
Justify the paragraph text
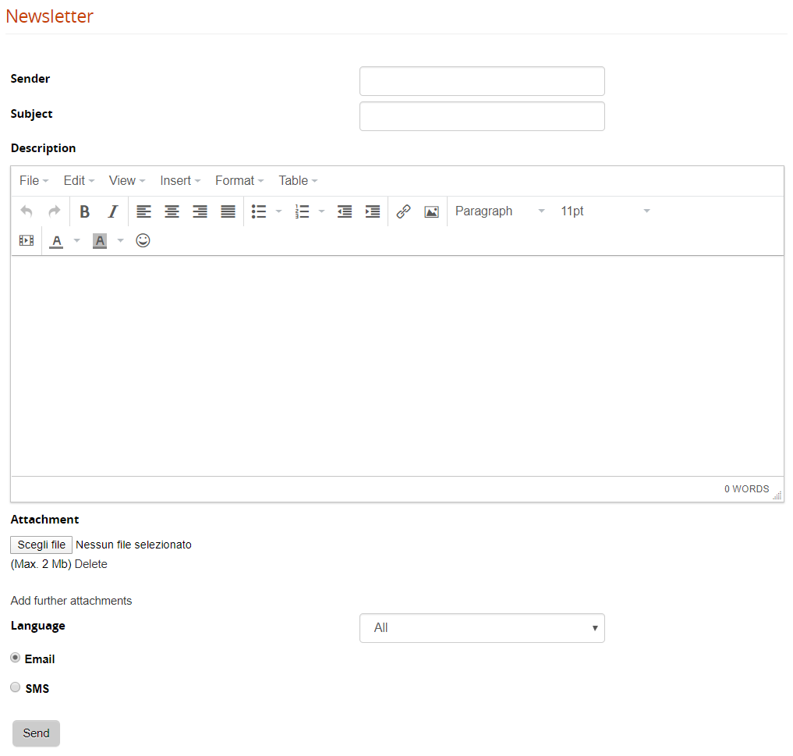(228, 211)
